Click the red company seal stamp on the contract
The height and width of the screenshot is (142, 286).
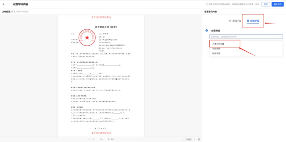87,37
